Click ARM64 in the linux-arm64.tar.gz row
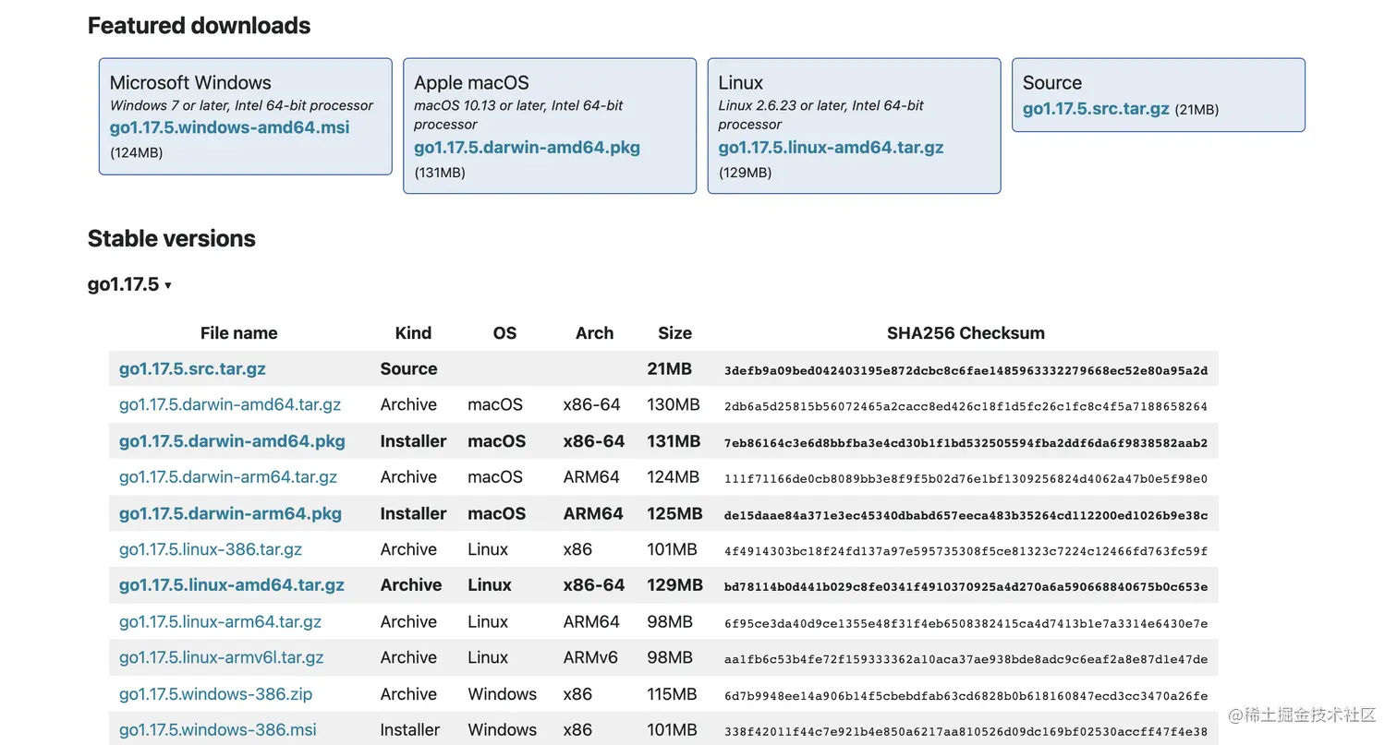This screenshot has height=745, width=1397. click(x=591, y=621)
